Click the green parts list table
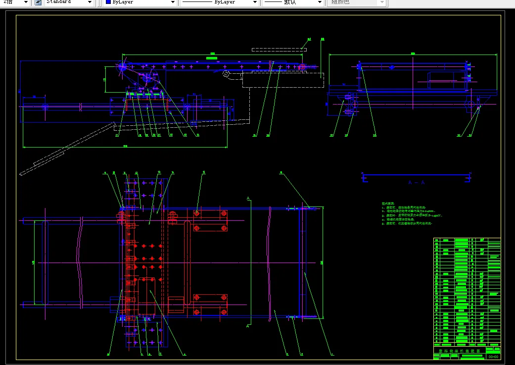This screenshot has width=515, height=365. tap(467, 292)
